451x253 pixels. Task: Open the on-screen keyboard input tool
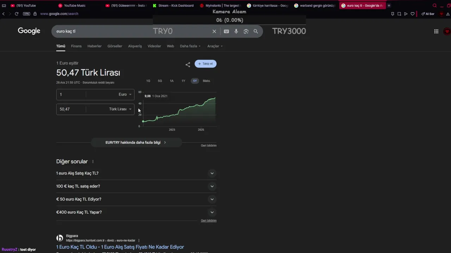coord(226,31)
